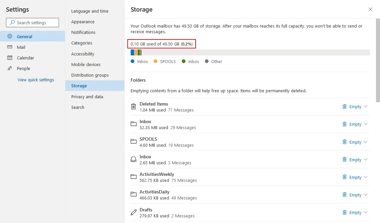Click the search magnifier in Search settings
380x223 pixels.
[12, 23]
